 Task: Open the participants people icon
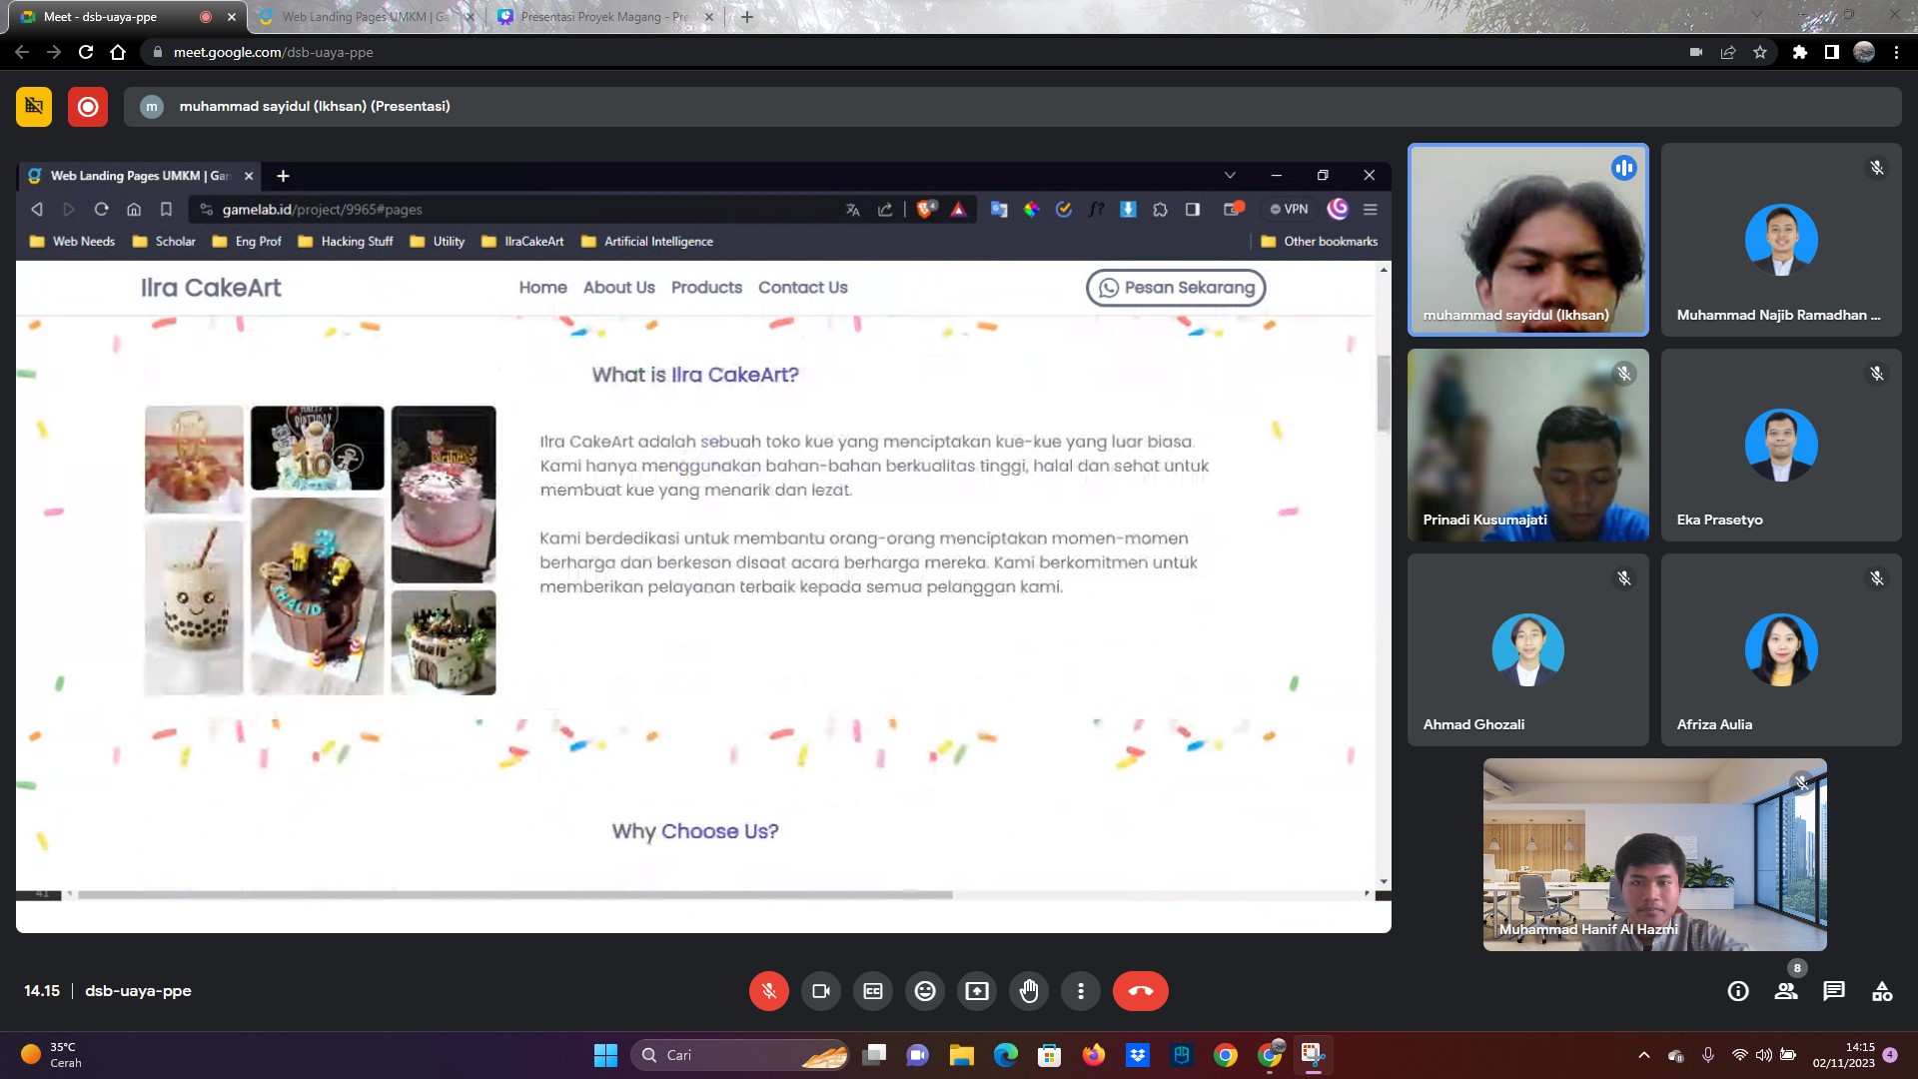click(1786, 991)
